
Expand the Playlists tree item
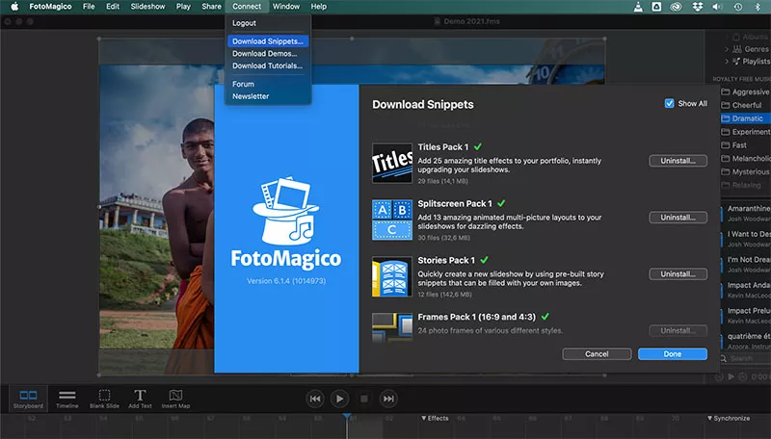[x=727, y=62]
